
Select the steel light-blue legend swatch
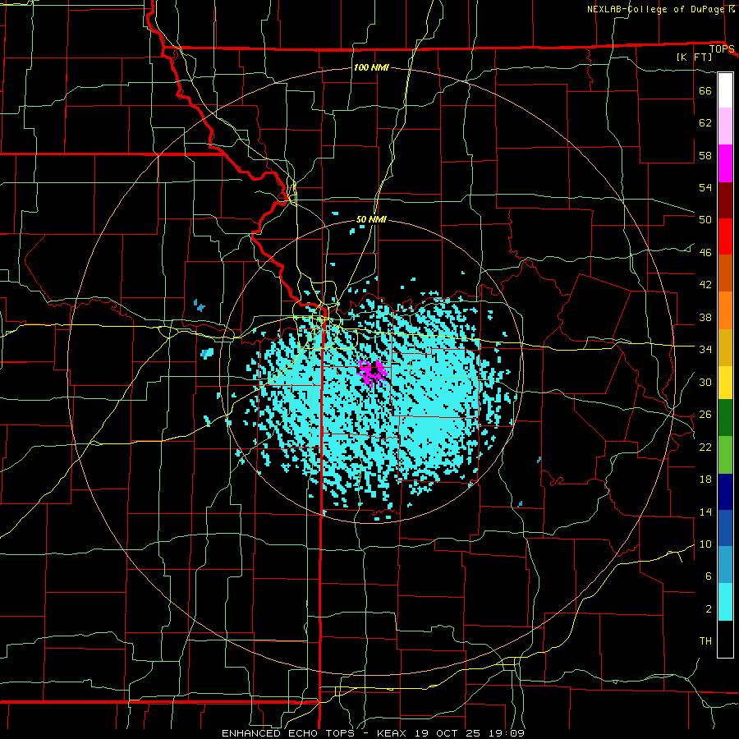(x=725, y=565)
